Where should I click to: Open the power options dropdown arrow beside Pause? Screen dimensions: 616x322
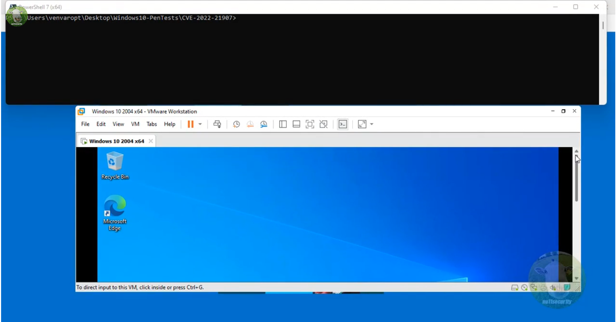point(200,124)
